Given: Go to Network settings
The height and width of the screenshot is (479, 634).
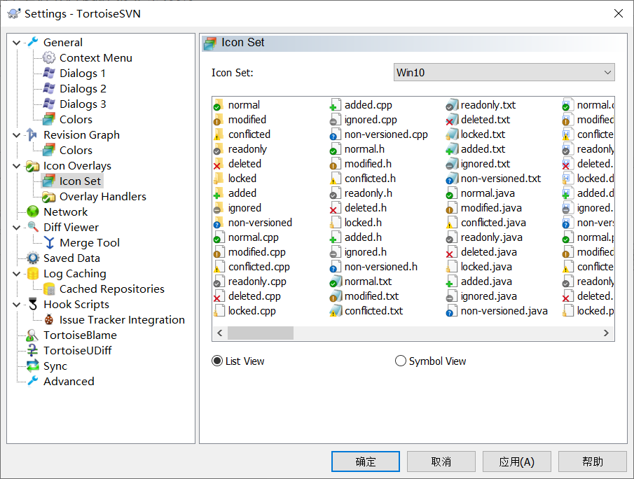Looking at the screenshot, I should pos(66,211).
